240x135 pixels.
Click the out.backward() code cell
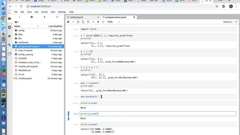click(158, 97)
